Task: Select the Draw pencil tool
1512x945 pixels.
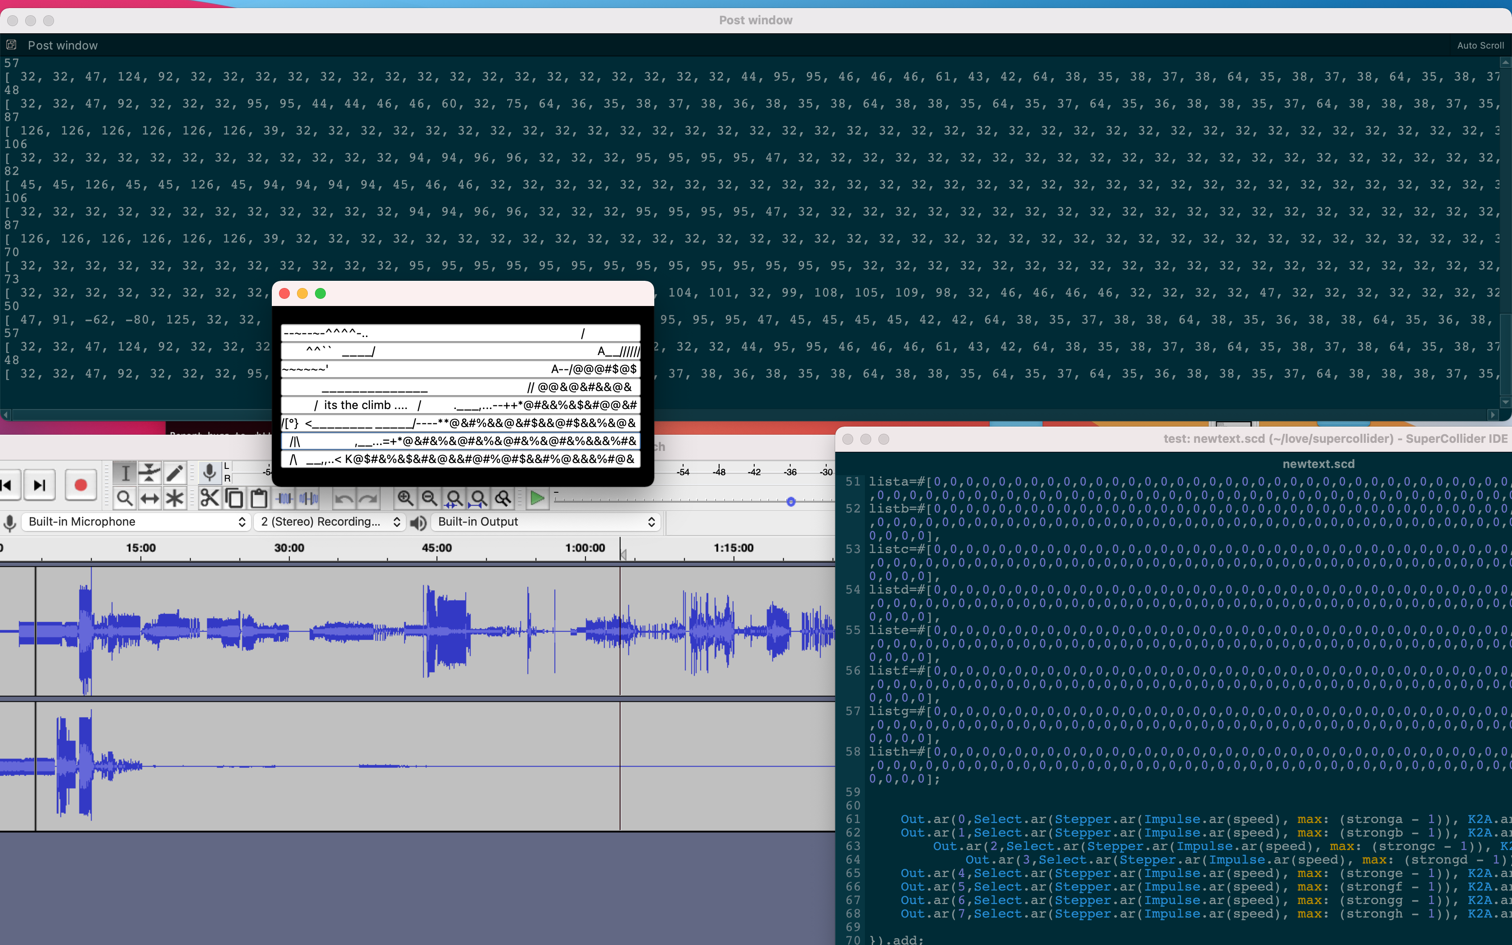Action: (x=174, y=472)
